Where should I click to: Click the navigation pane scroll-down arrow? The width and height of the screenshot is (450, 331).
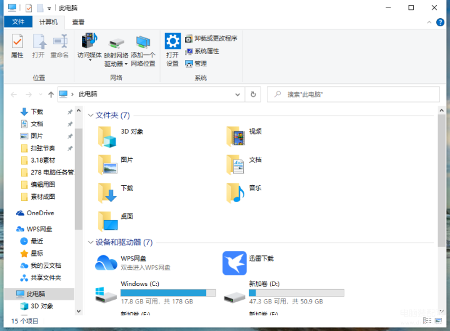79,311
